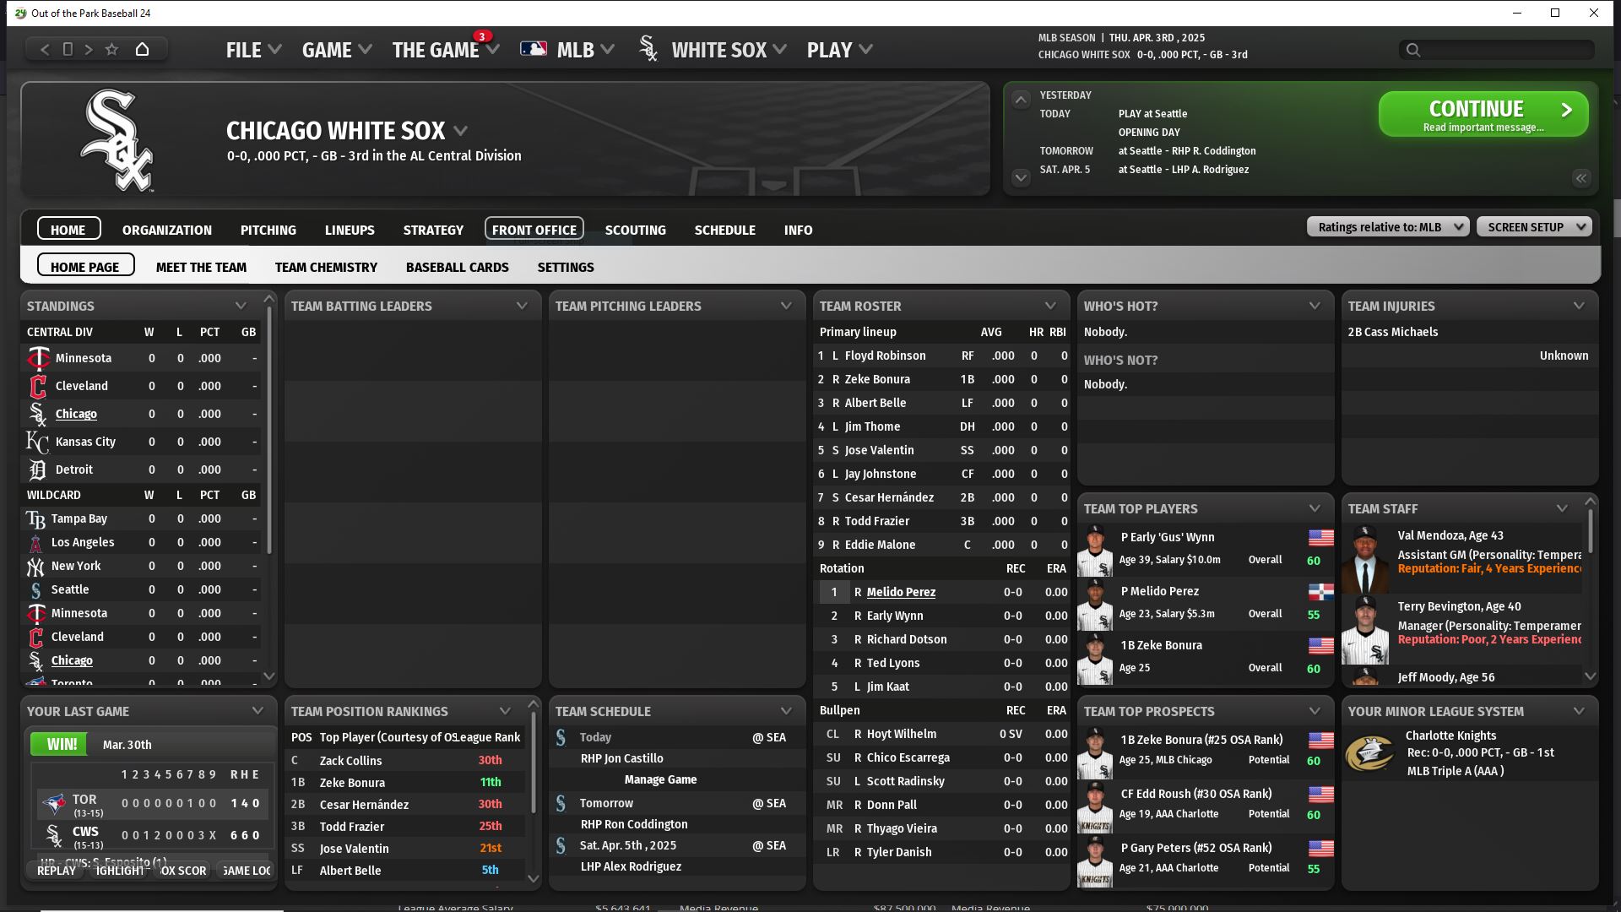Click the Minnesota Twins logo in standings
This screenshot has height=912, width=1621.
38,358
